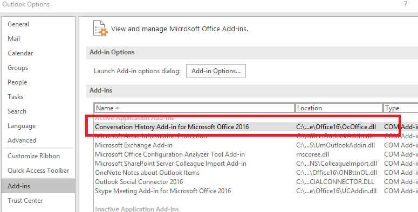The height and width of the screenshot is (212, 418).
Task: Select Skype Meeting Add-in row
Action: coord(256,191)
